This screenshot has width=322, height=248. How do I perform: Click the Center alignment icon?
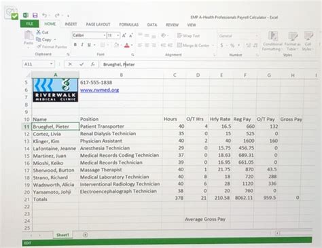coord(147,46)
